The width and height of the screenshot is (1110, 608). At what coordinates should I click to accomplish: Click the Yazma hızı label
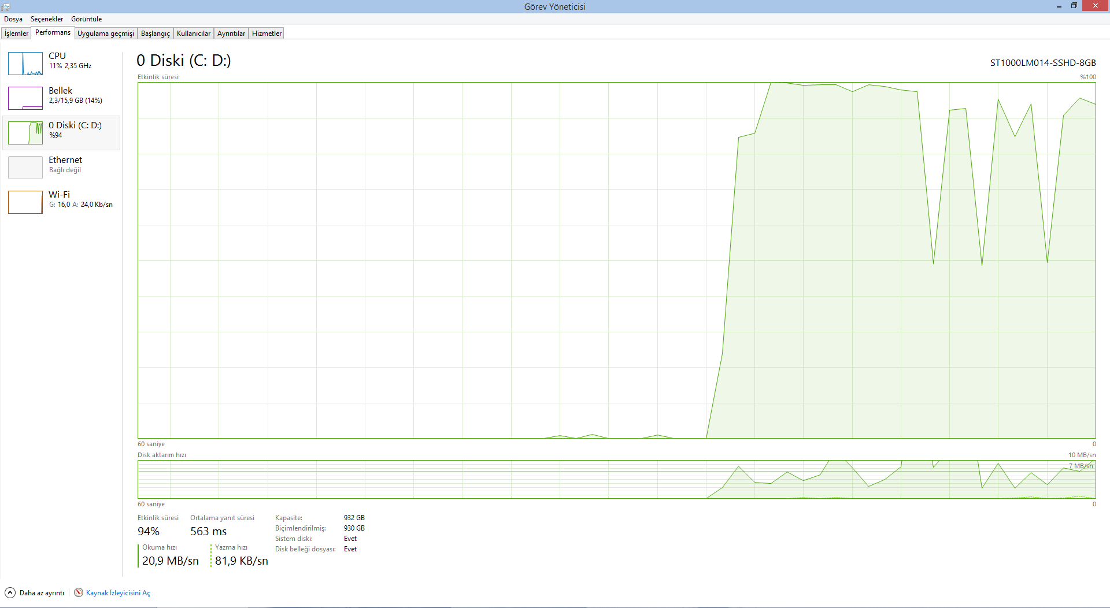click(231, 547)
